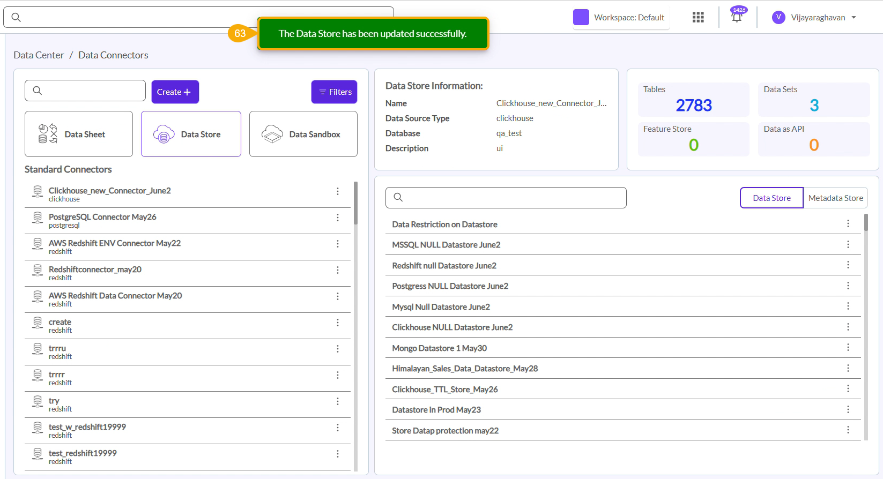Open the apps grid menu icon
883x479 pixels.
tap(698, 17)
